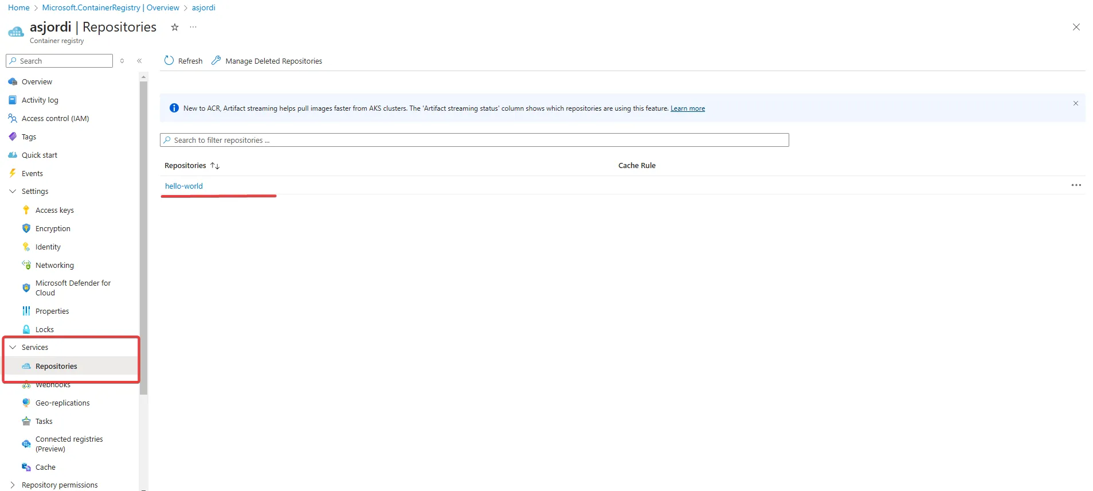Click the Quick start cloud icon

13,155
